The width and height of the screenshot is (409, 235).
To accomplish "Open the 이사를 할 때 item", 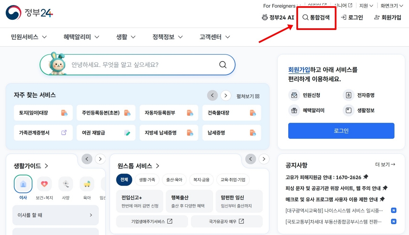I will 56,215.
